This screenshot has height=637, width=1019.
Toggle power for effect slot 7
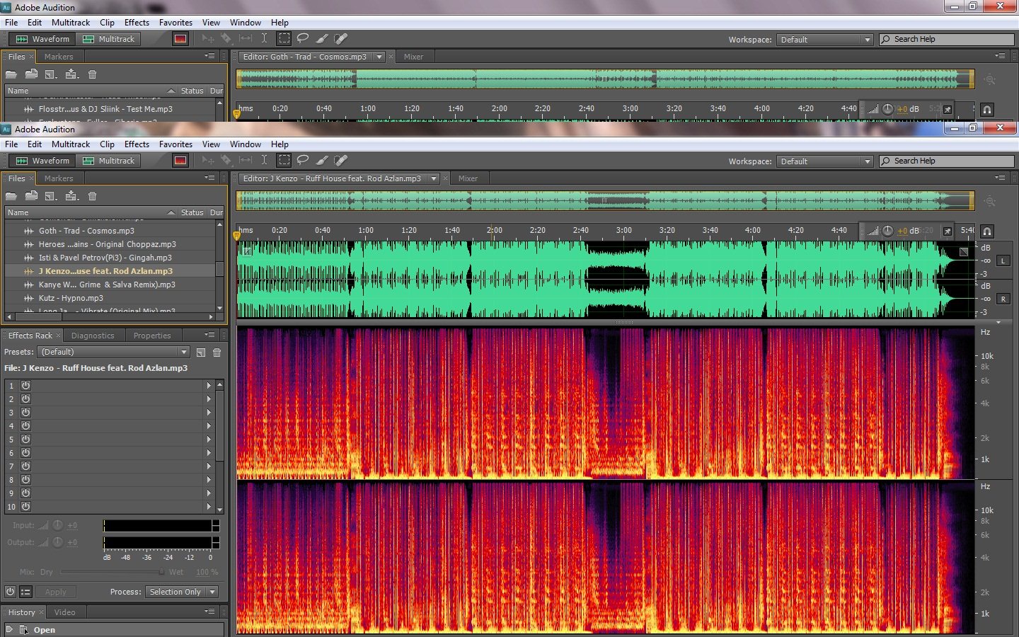point(25,466)
